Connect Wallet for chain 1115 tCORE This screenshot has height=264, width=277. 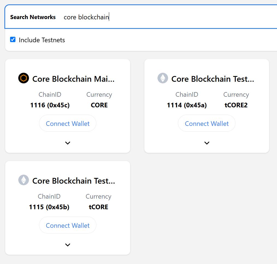point(68,225)
